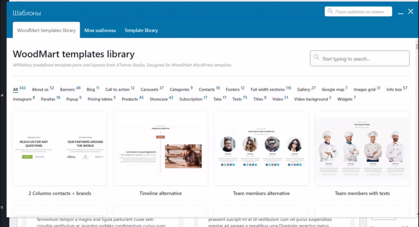Image resolution: width=419 pixels, height=227 pixels.
Task: Click the 'Team members alternative' title text
Action: [261, 193]
